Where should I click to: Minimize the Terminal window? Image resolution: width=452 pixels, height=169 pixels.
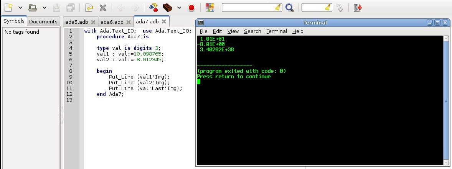[430, 23]
